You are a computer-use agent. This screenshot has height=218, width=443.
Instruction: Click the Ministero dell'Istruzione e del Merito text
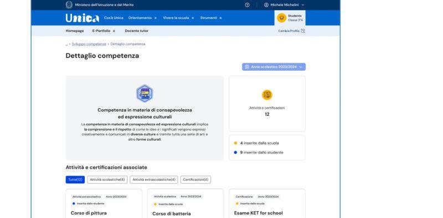104,5
